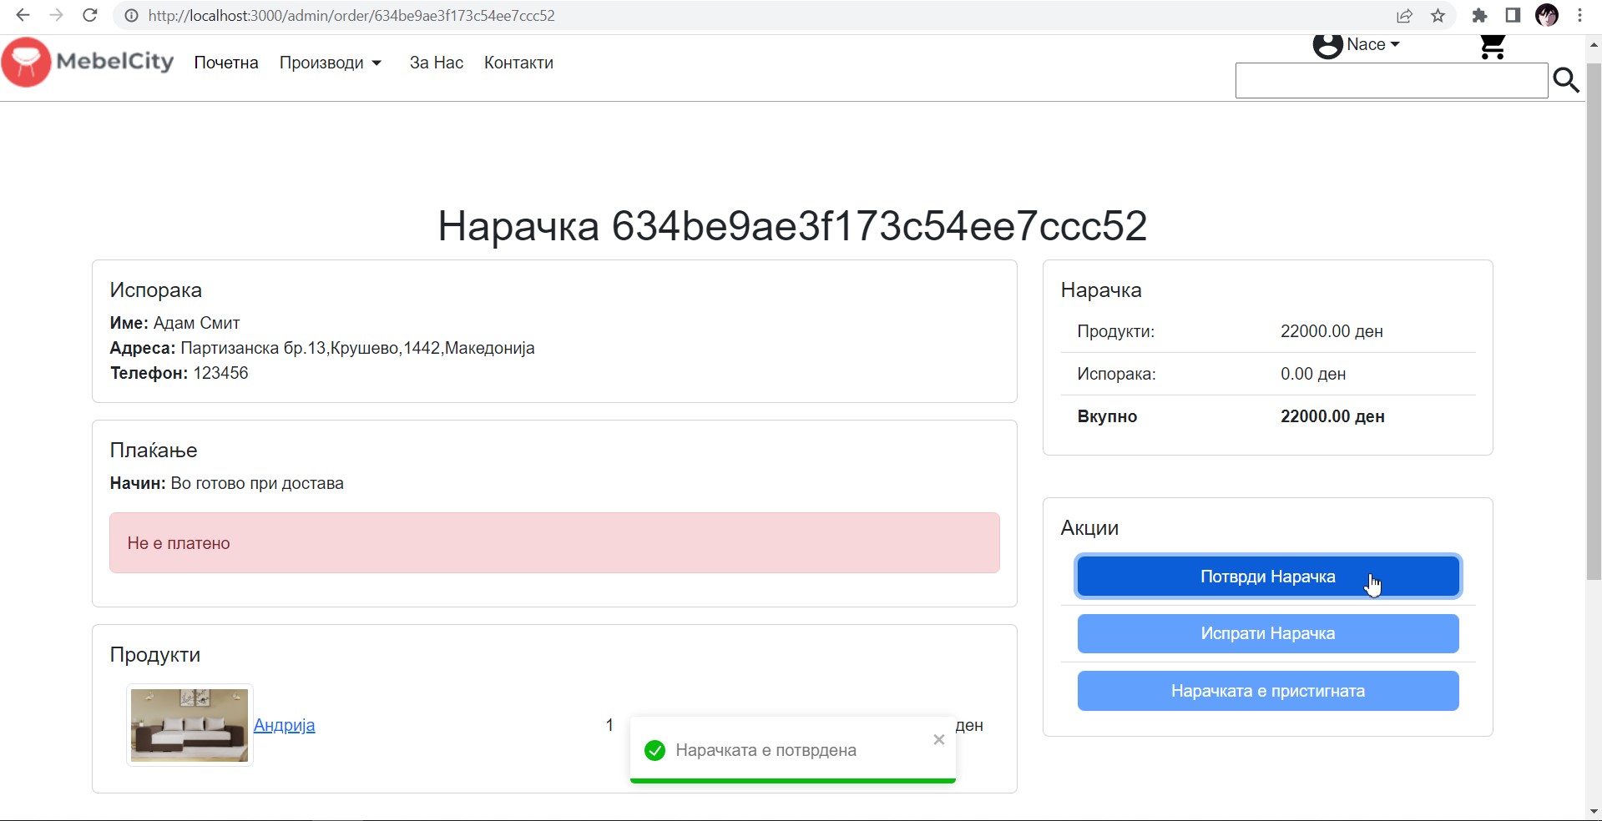Click the browser reload icon
Screen dimensions: 1602x821
click(90, 16)
